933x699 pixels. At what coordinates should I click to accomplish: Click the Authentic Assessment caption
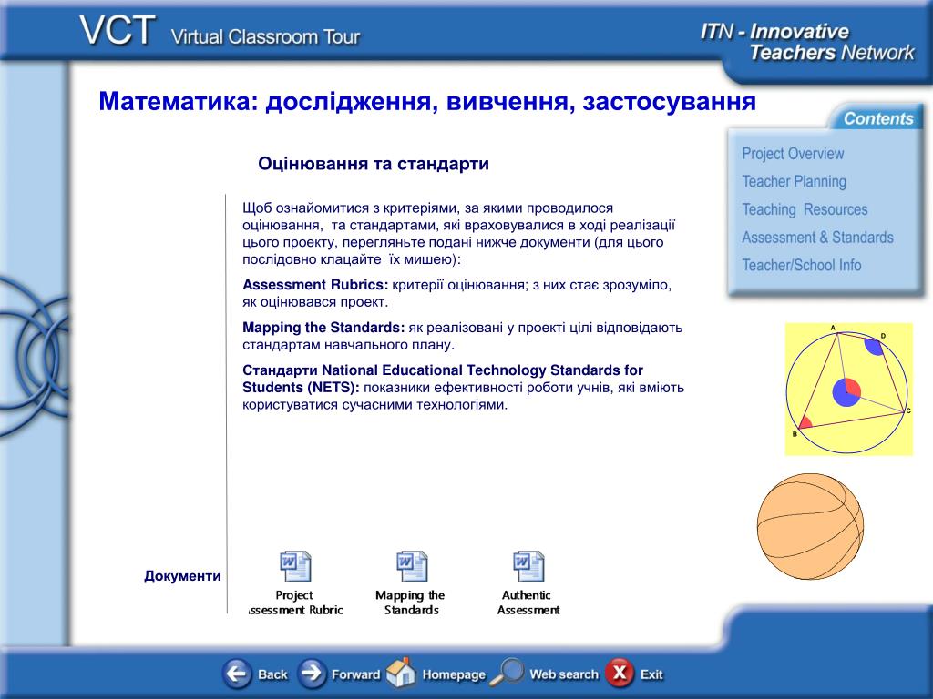tap(528, 603)
